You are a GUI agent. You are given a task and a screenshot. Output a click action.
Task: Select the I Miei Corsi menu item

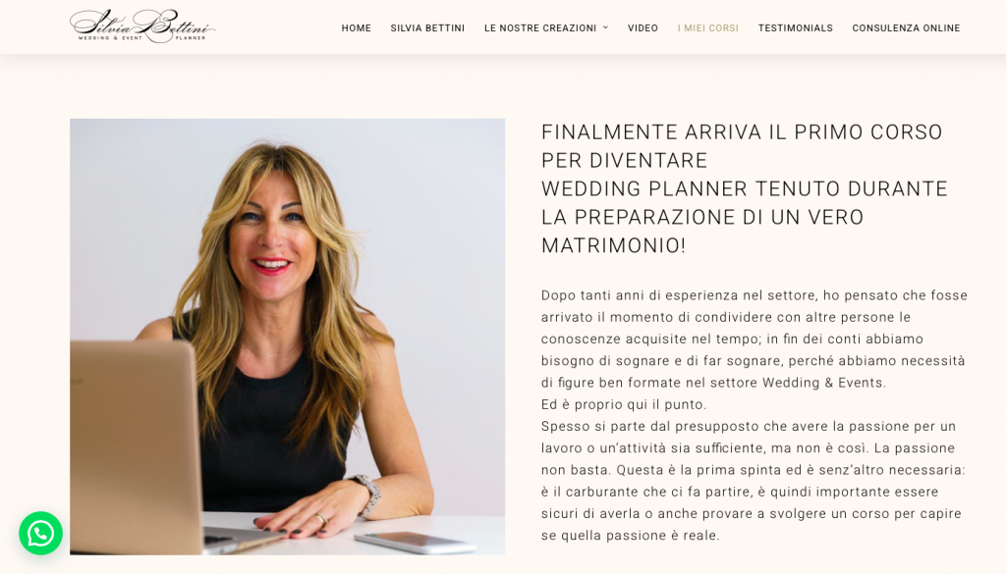[x=707, y=28]
